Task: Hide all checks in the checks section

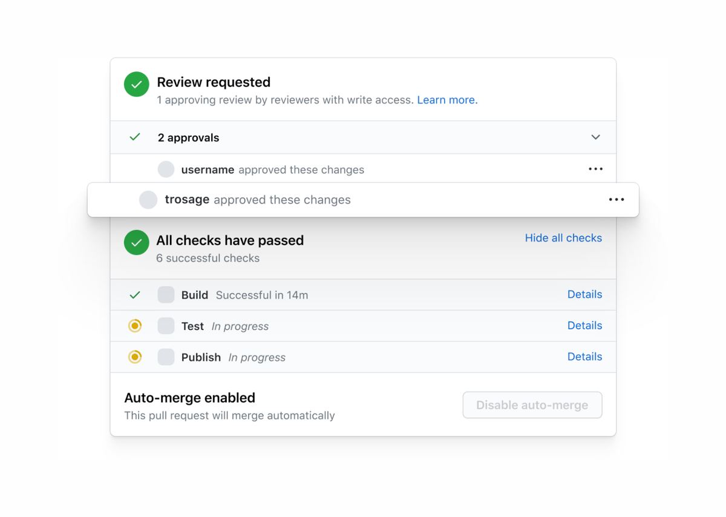Action: tap(563, 238)
